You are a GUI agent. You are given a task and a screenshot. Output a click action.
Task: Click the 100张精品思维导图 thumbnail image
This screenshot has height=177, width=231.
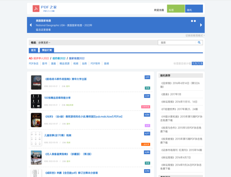click(x=36, y=101)
